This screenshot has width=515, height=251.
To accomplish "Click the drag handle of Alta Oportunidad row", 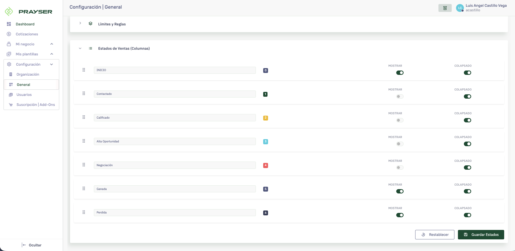I will pyautogui.click(x=84, y=141).
